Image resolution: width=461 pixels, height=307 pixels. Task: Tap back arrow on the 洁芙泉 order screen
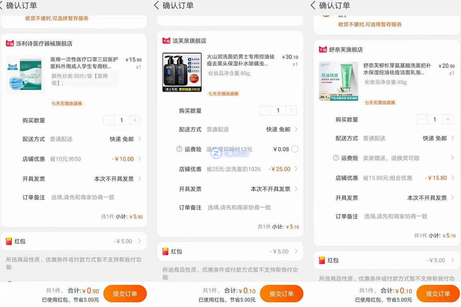156,5
